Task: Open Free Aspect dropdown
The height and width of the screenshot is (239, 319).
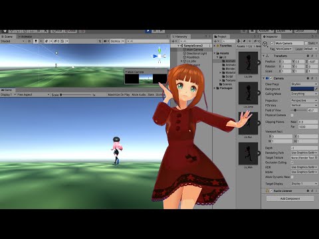Action: click(33, 95)
